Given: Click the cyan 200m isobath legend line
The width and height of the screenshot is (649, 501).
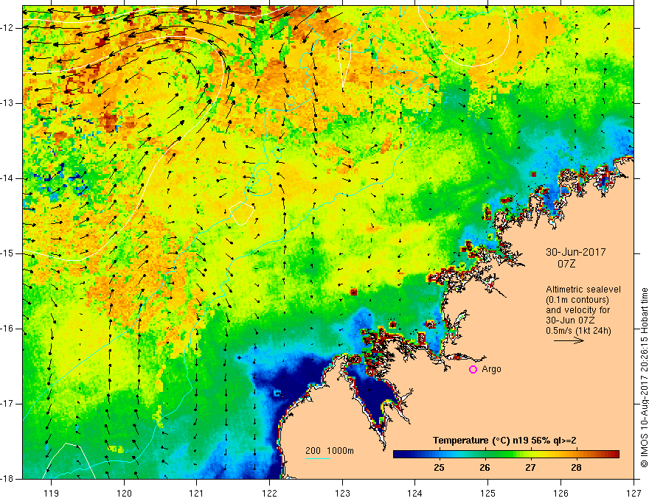Looking at the screenshot, I should click(317, 458).
